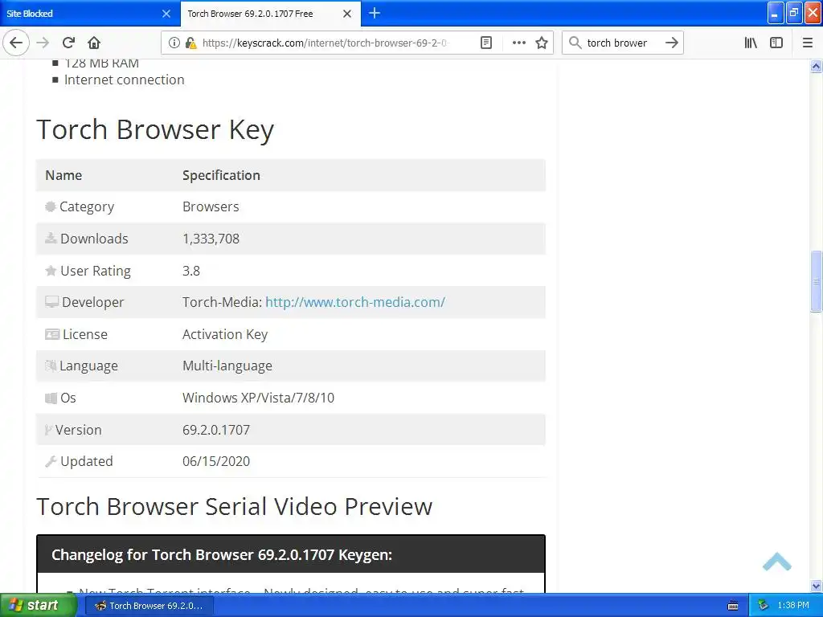Click the 'Torch Browser Key' heading
The width and height of the screenshot is (823, 617).
point(155,129)
